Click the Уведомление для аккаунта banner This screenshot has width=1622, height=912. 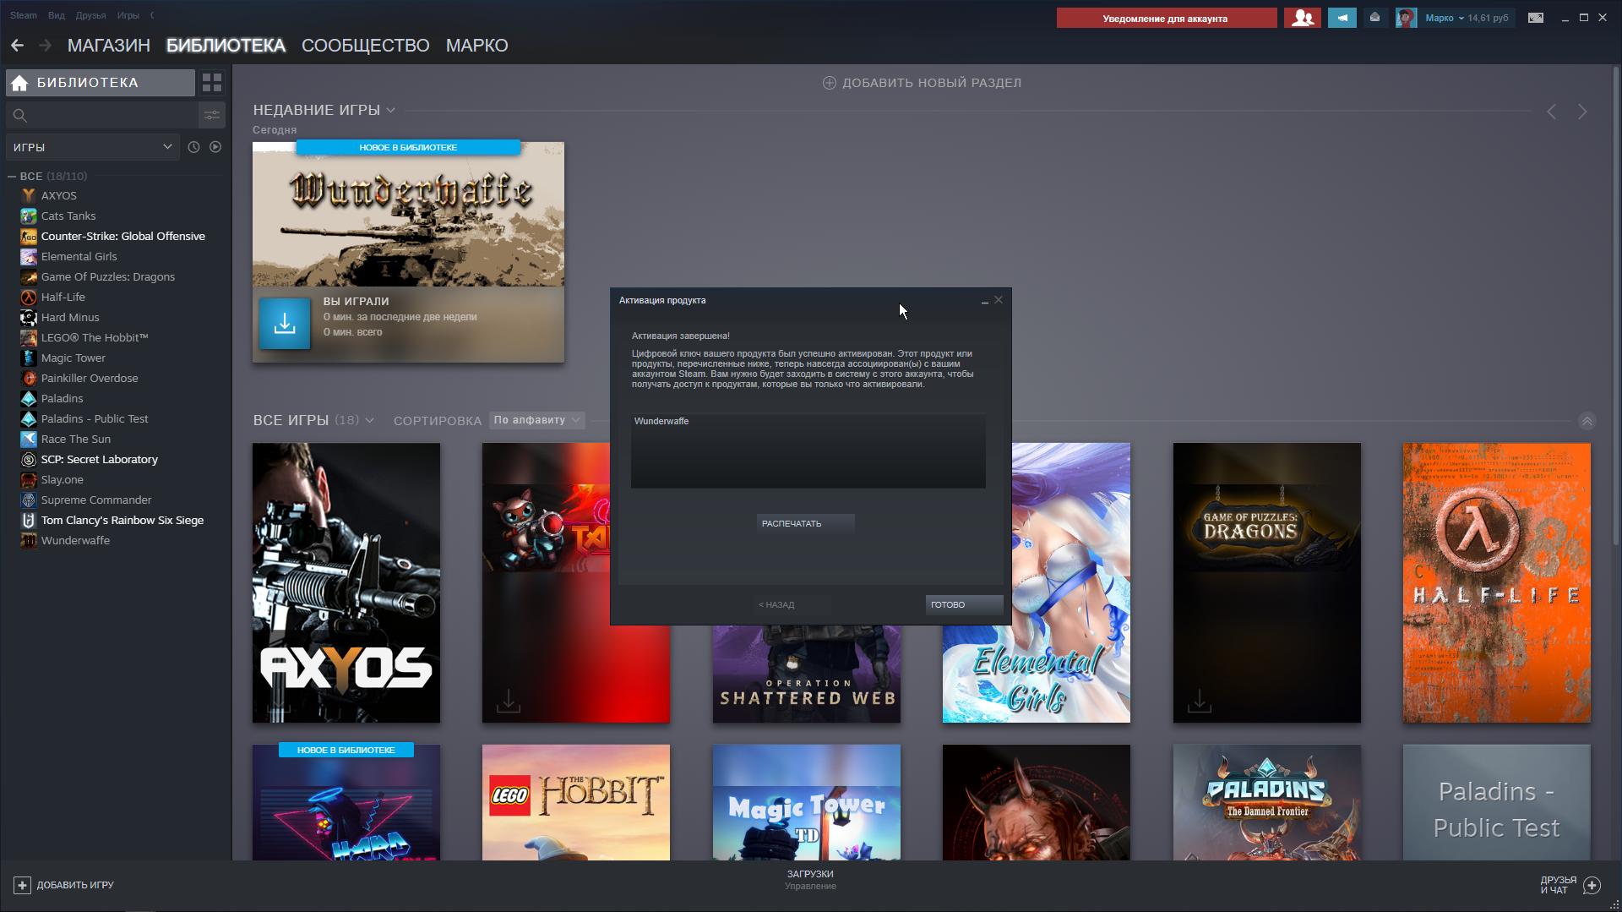1166,18
